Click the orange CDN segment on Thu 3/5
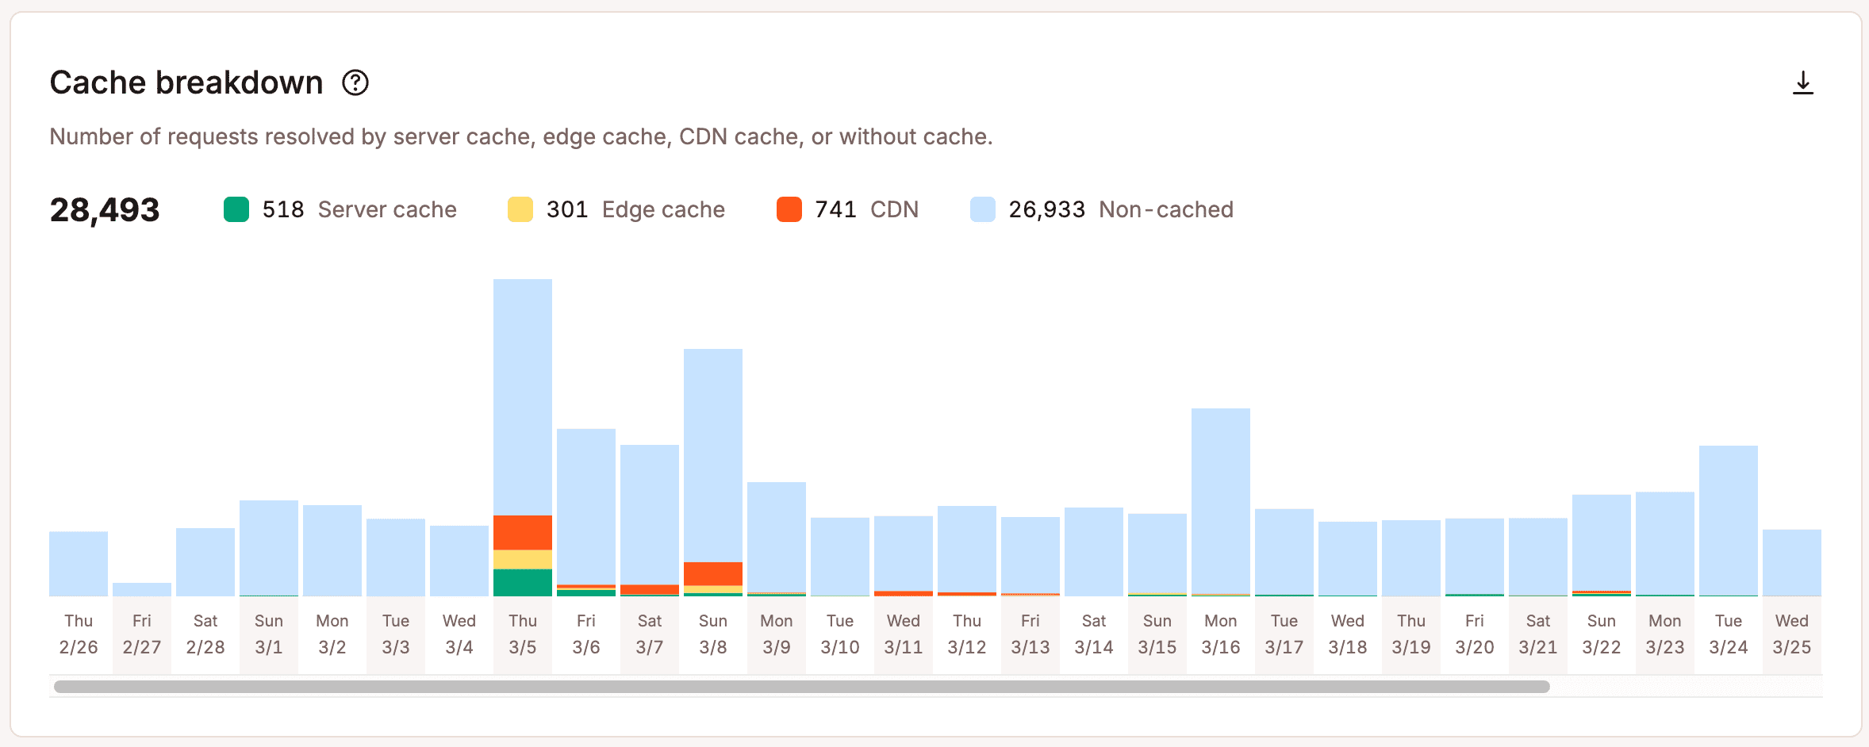Viewport: 1869px width, 747px height. 522,534
